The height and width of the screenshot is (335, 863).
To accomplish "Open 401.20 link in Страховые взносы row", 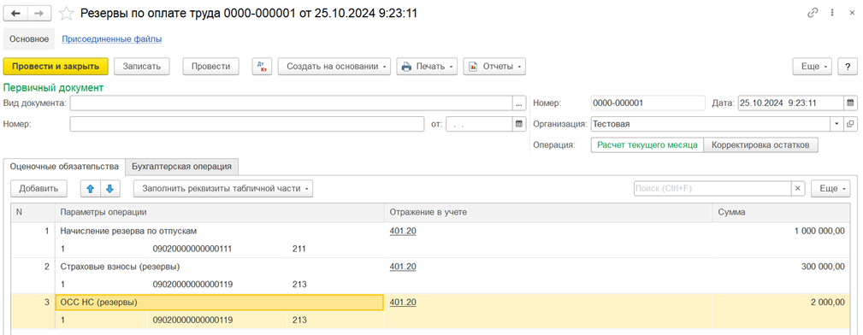I will pos(403,267).
